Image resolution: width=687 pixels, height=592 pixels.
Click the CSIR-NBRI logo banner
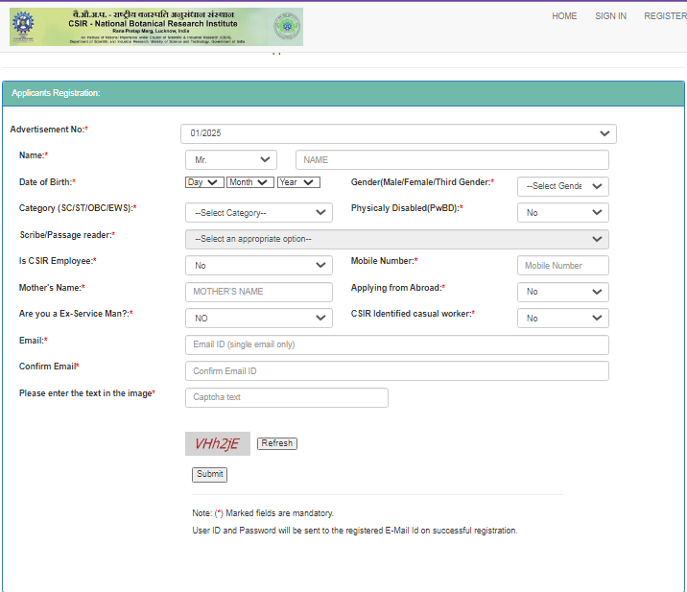[155, 27]
